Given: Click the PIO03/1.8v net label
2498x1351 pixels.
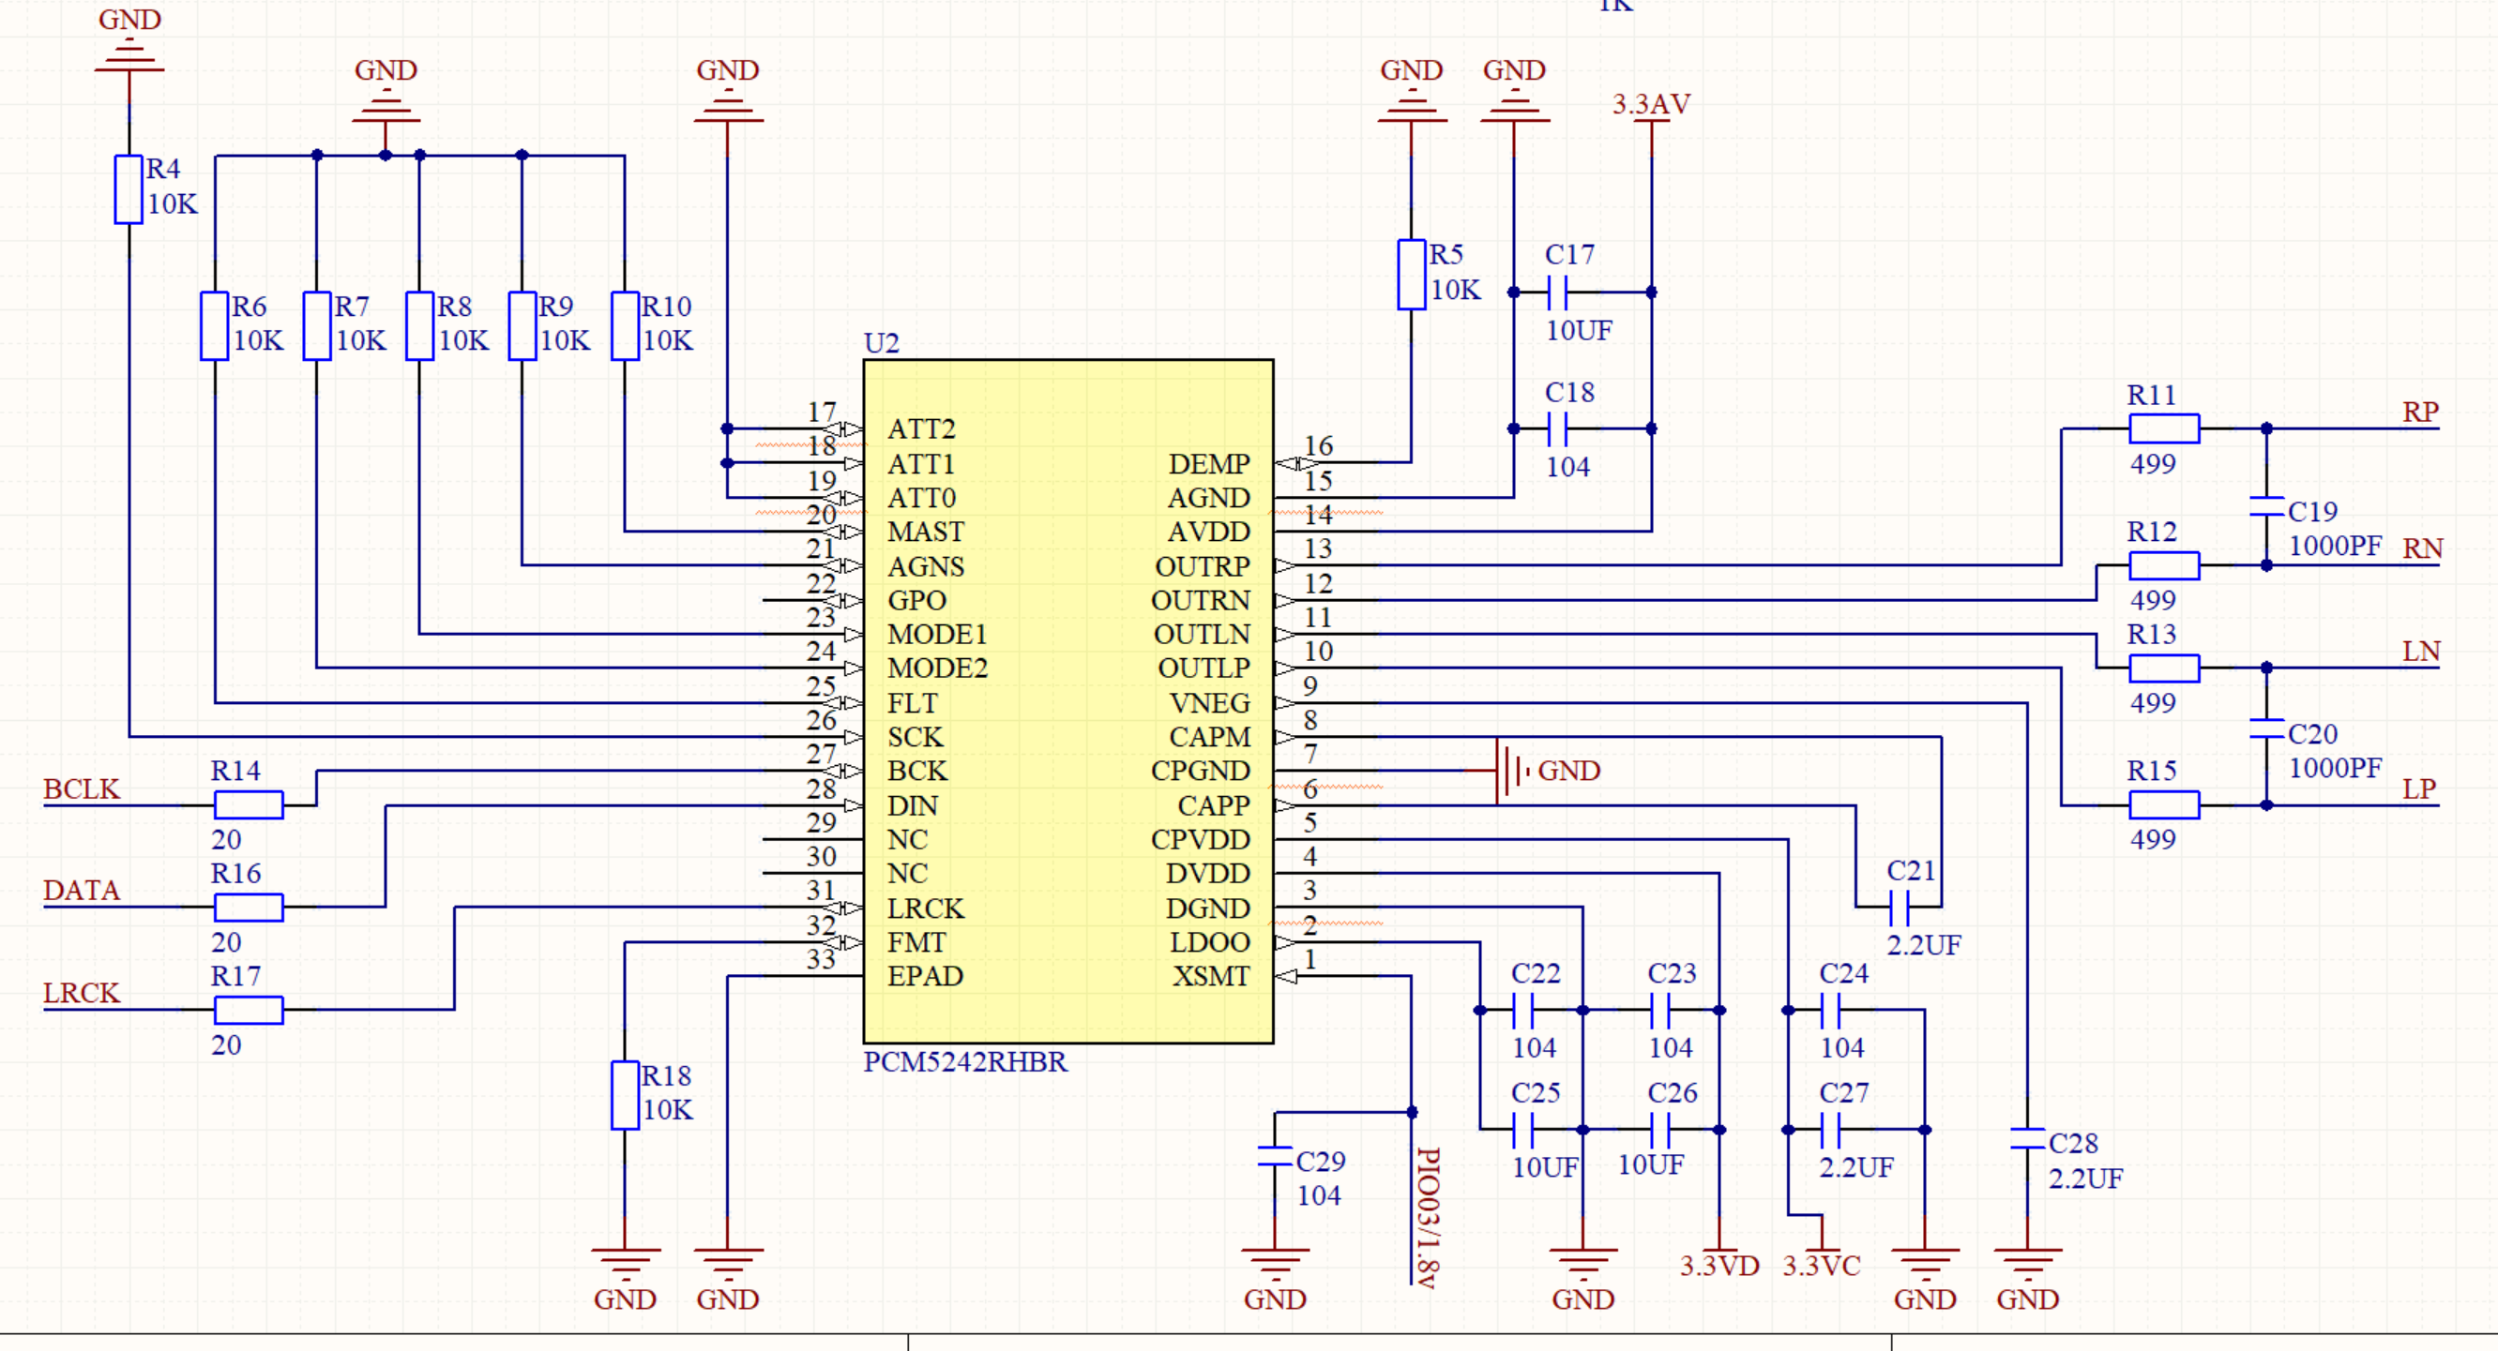Looking at the screenshot, I should point(1427,1216).
